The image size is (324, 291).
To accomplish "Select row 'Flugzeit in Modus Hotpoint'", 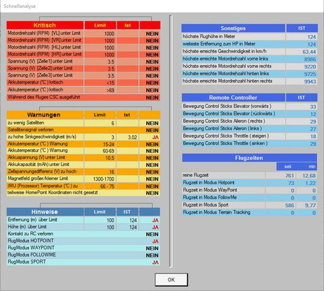I will point(250,183).
